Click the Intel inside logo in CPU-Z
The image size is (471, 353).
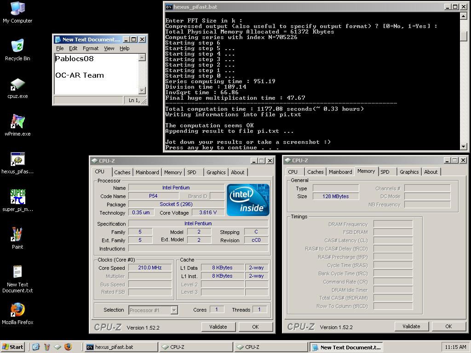tap(248, 200)
